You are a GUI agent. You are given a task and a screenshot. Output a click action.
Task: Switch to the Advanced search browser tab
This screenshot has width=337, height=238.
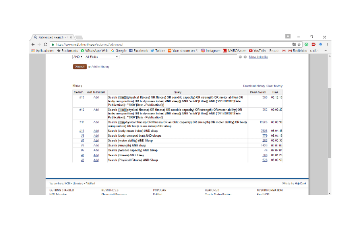tap(52, 37)
